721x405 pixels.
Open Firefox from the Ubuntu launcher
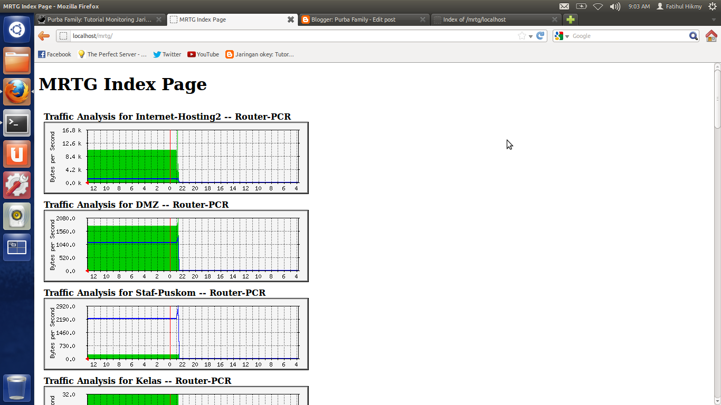tap(17, 91)
